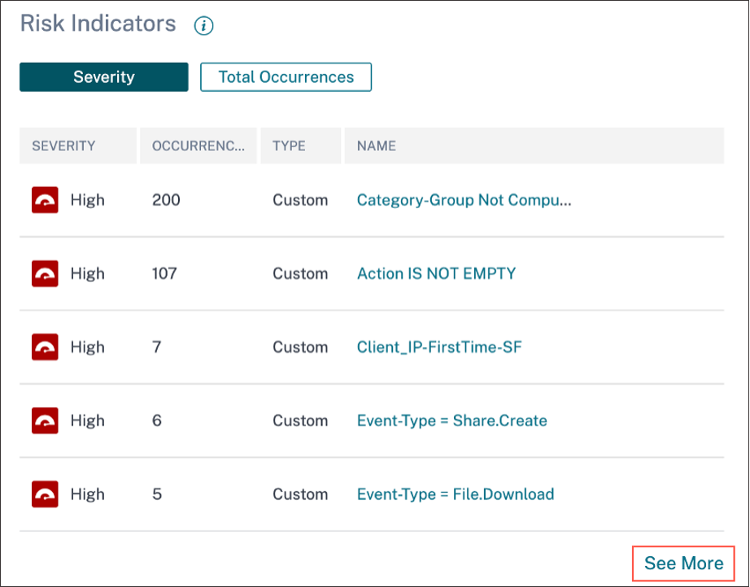Click the info icon beside Risk Indicators
The image size is (750, 587).
[203, 26]
